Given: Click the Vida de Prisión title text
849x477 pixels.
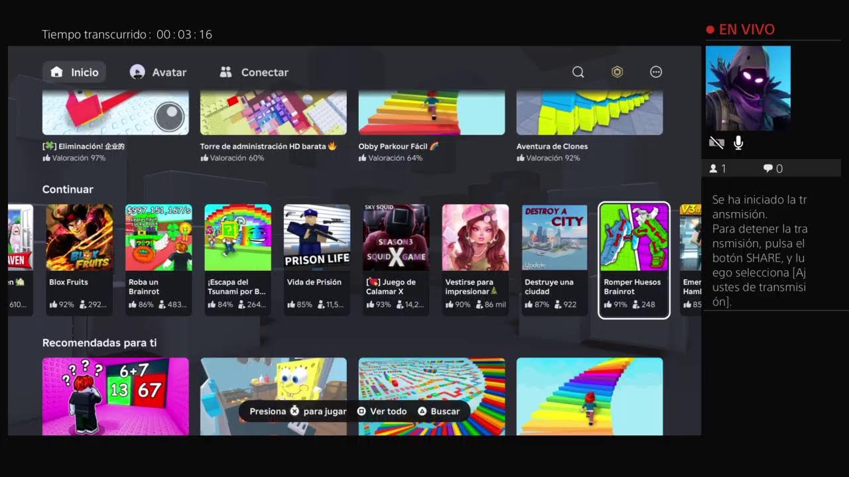Looking at the screenshot, I should coord(314,282).
